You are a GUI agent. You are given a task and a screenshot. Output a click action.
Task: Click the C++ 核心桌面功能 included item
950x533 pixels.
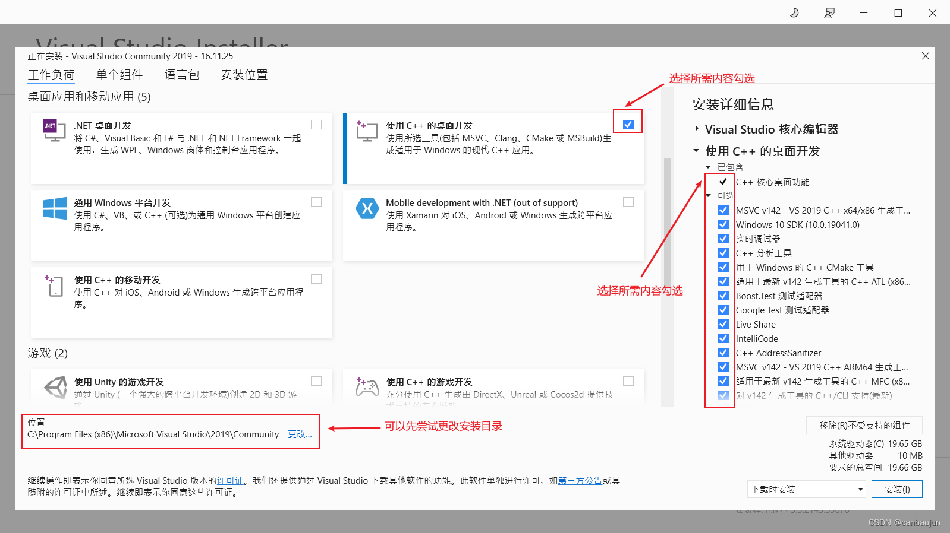click(x=772, y=182)
